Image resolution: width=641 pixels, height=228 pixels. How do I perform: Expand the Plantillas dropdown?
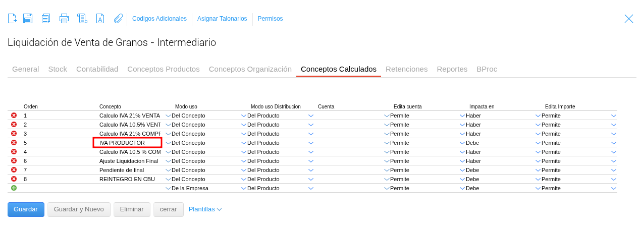205,209
